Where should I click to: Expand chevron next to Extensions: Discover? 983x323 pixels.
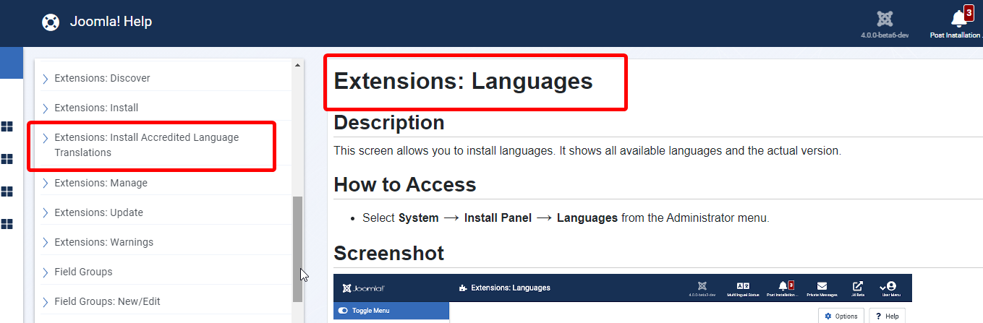click(46, 79)
